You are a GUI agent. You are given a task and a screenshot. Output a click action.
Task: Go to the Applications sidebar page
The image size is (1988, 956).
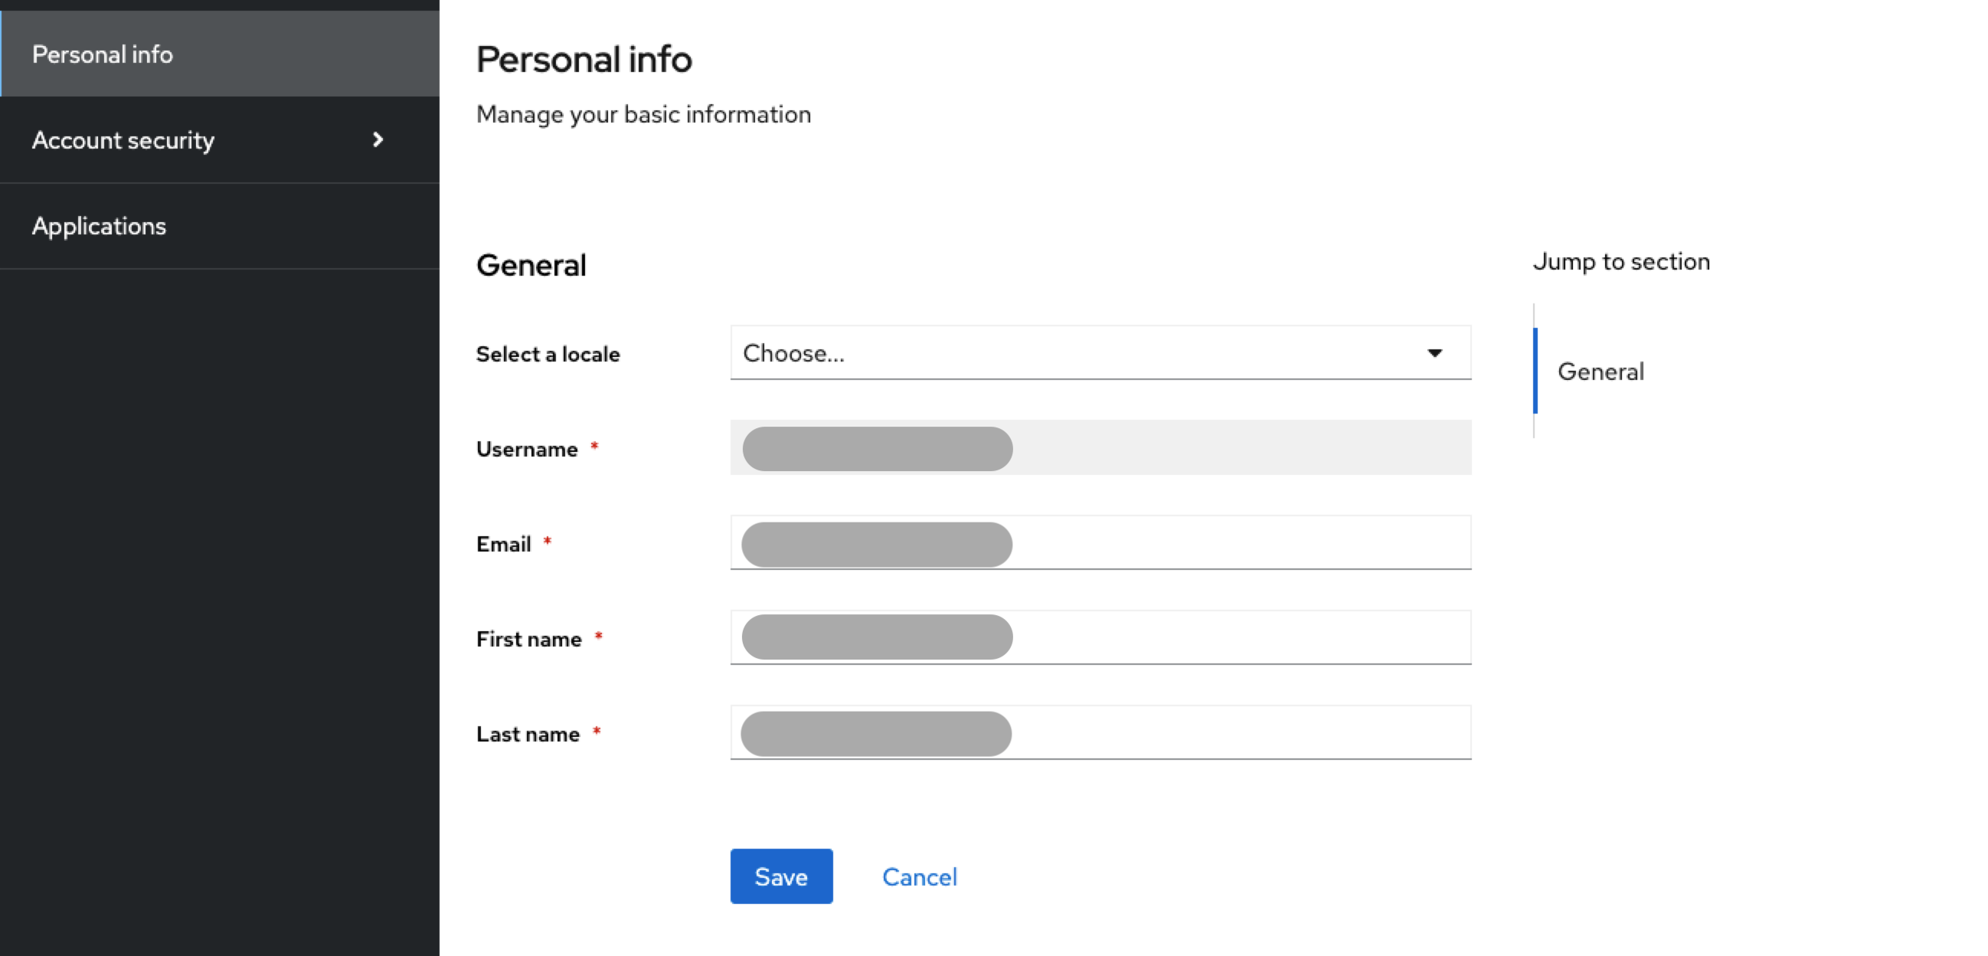click(99, 226)
